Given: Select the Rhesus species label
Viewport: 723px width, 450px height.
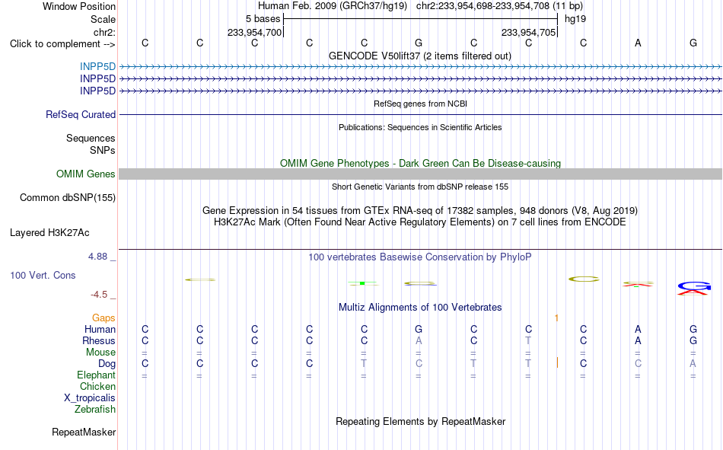Looking at the screenshot, I should (x=99, y=340).
